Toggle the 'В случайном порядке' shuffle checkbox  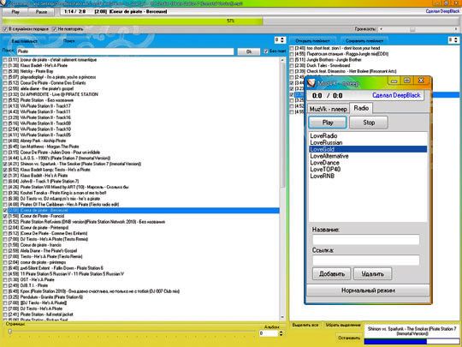[x=5, y=29]
